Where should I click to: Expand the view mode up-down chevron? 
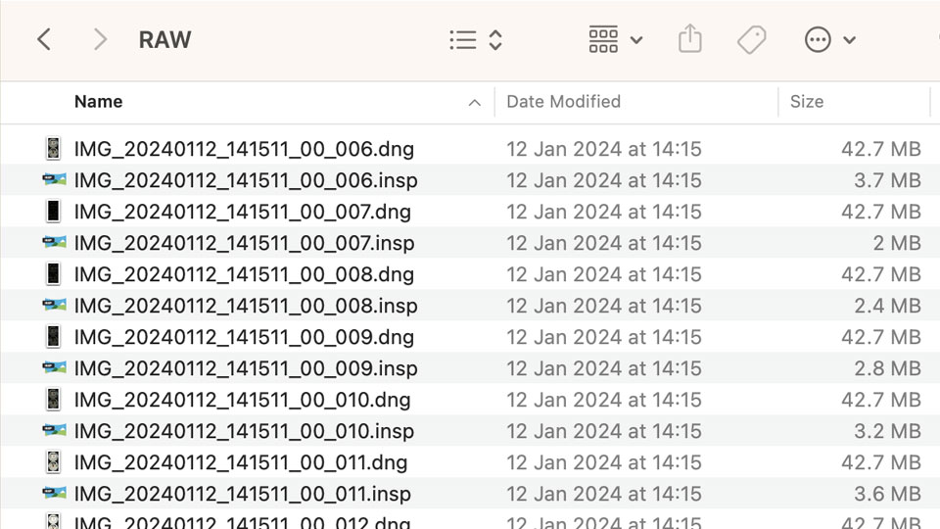(x=495, y=40)
